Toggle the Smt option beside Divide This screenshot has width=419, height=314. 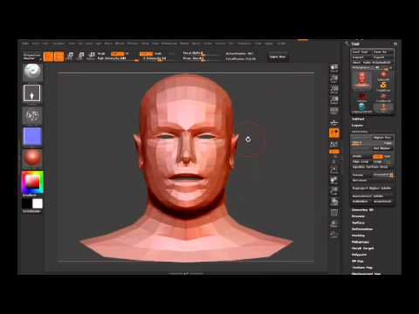pos(378,156)
